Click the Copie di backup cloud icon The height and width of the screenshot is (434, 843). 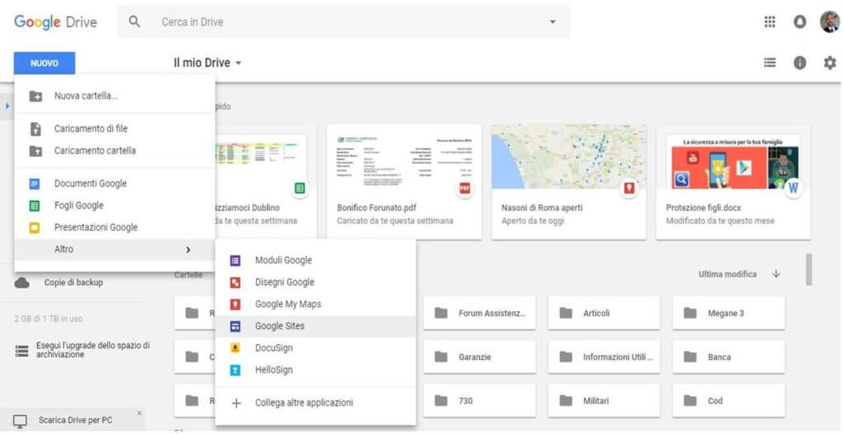(x=22, y=282)
